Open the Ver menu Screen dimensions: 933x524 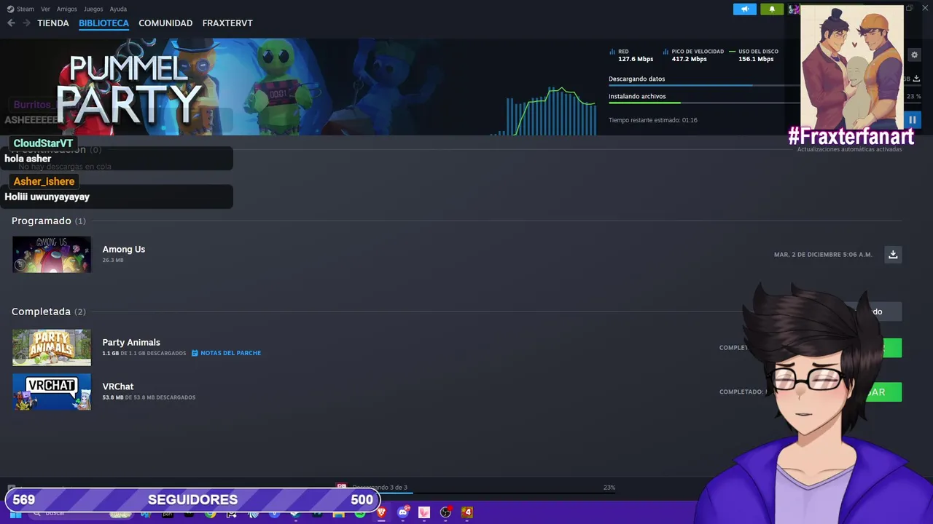pos(46,9)
